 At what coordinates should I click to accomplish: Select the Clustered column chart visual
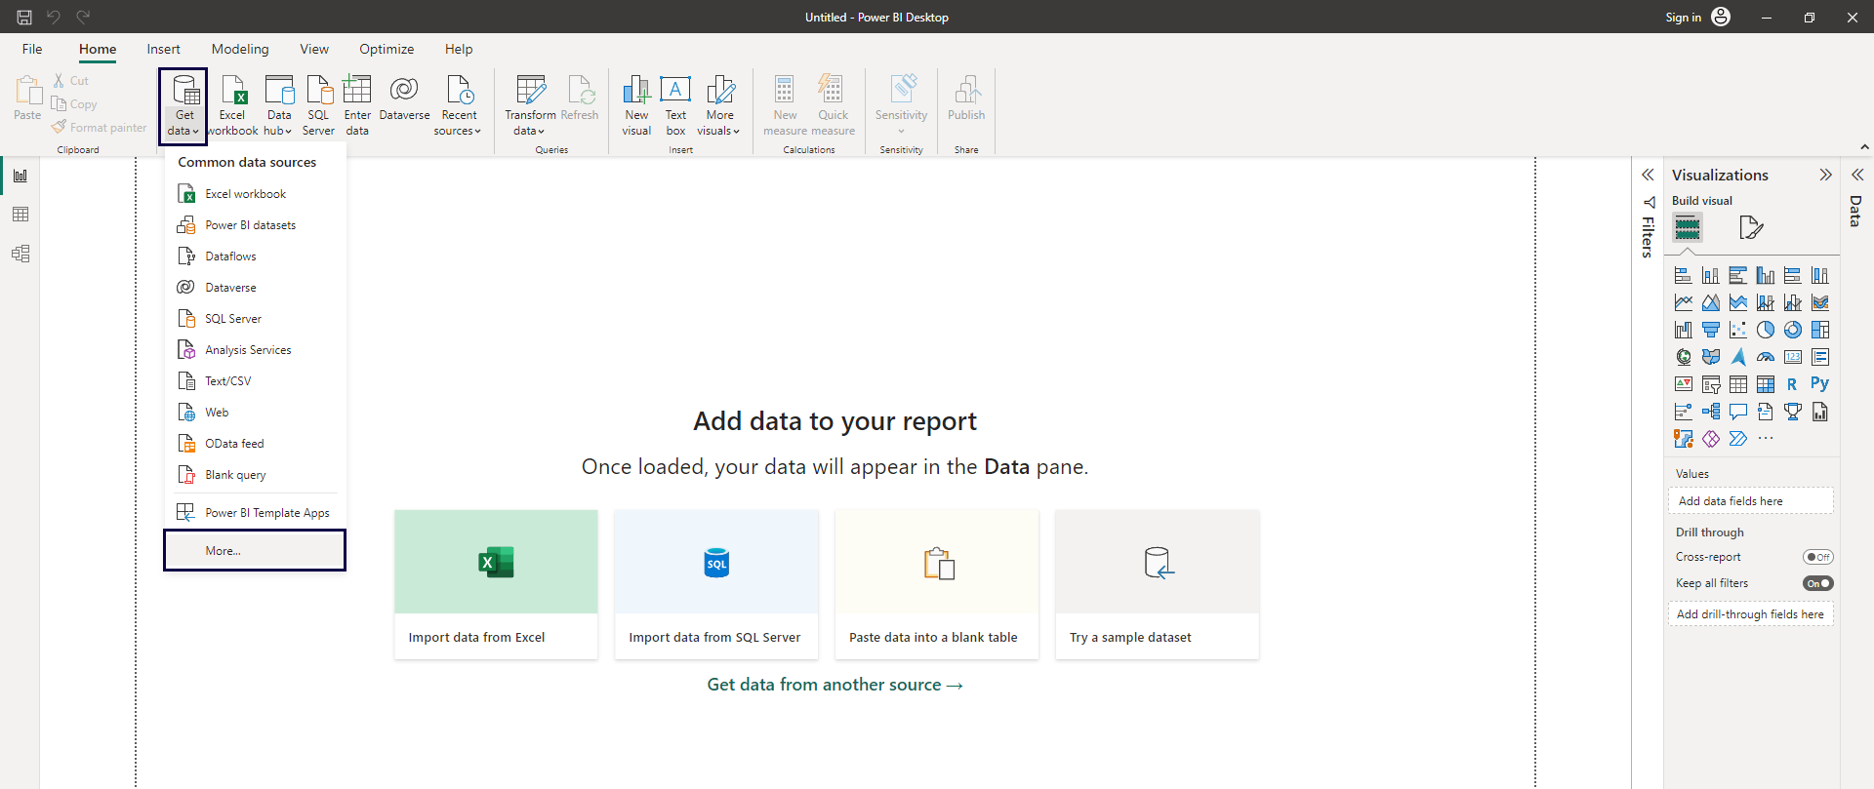pos(1765,276)
